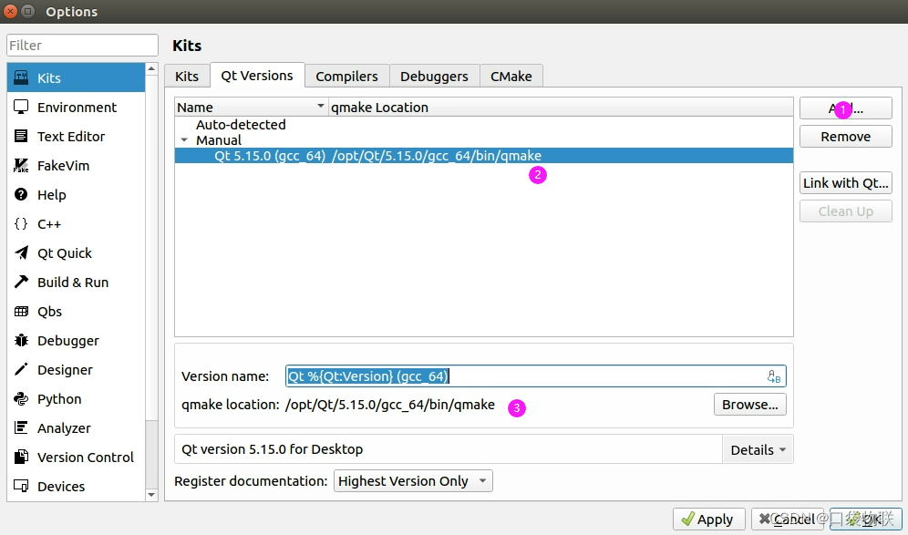908x535 pixels.
Task: Click the Clean Up button
Action: 845,211
